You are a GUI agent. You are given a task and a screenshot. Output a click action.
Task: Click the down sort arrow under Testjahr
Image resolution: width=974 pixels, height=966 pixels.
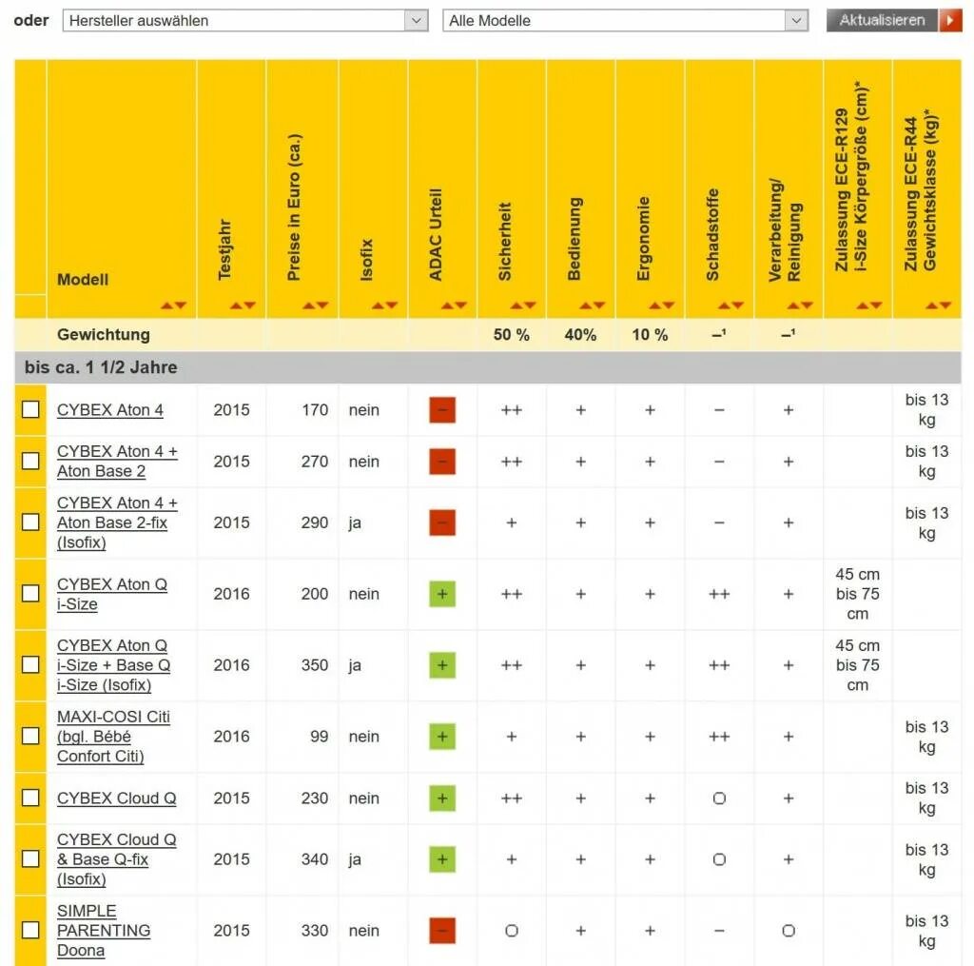[250, 306]
